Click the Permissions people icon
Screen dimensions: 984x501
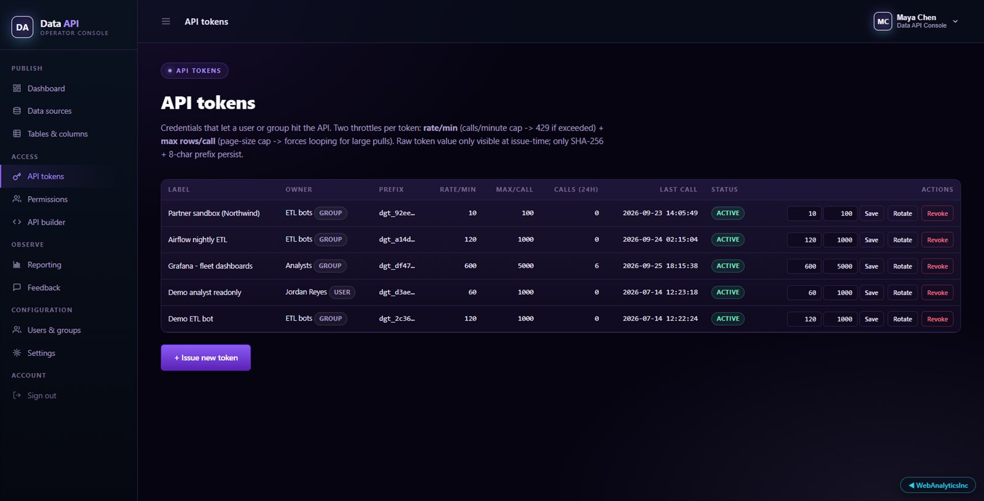click(x=17, y=199)
